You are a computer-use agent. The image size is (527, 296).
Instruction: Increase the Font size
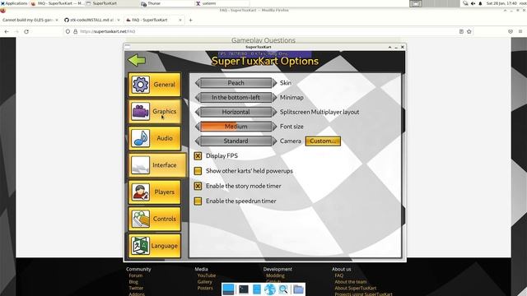coord(274,127)
